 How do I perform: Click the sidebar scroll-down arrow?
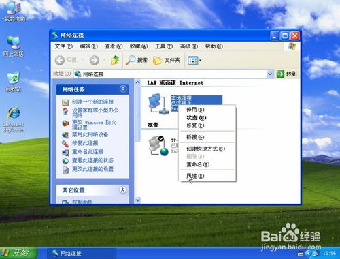[137, 200]
